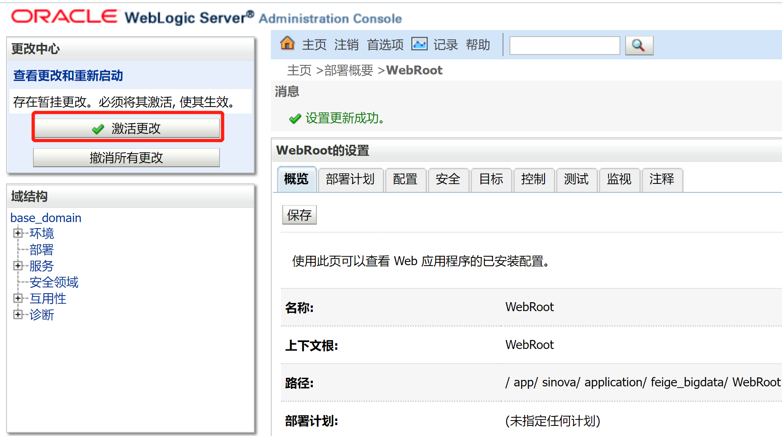
Task: Click the 域结构 panel header
Action: tap(130, 196)
